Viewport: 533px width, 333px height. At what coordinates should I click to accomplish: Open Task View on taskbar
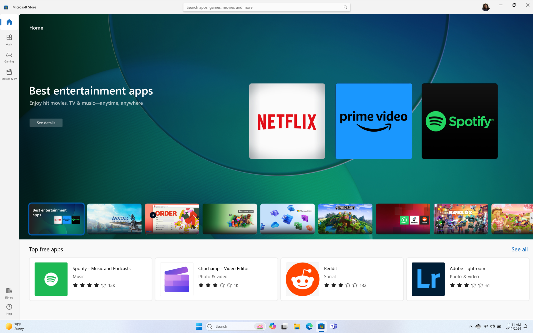(x=284, y=326)
